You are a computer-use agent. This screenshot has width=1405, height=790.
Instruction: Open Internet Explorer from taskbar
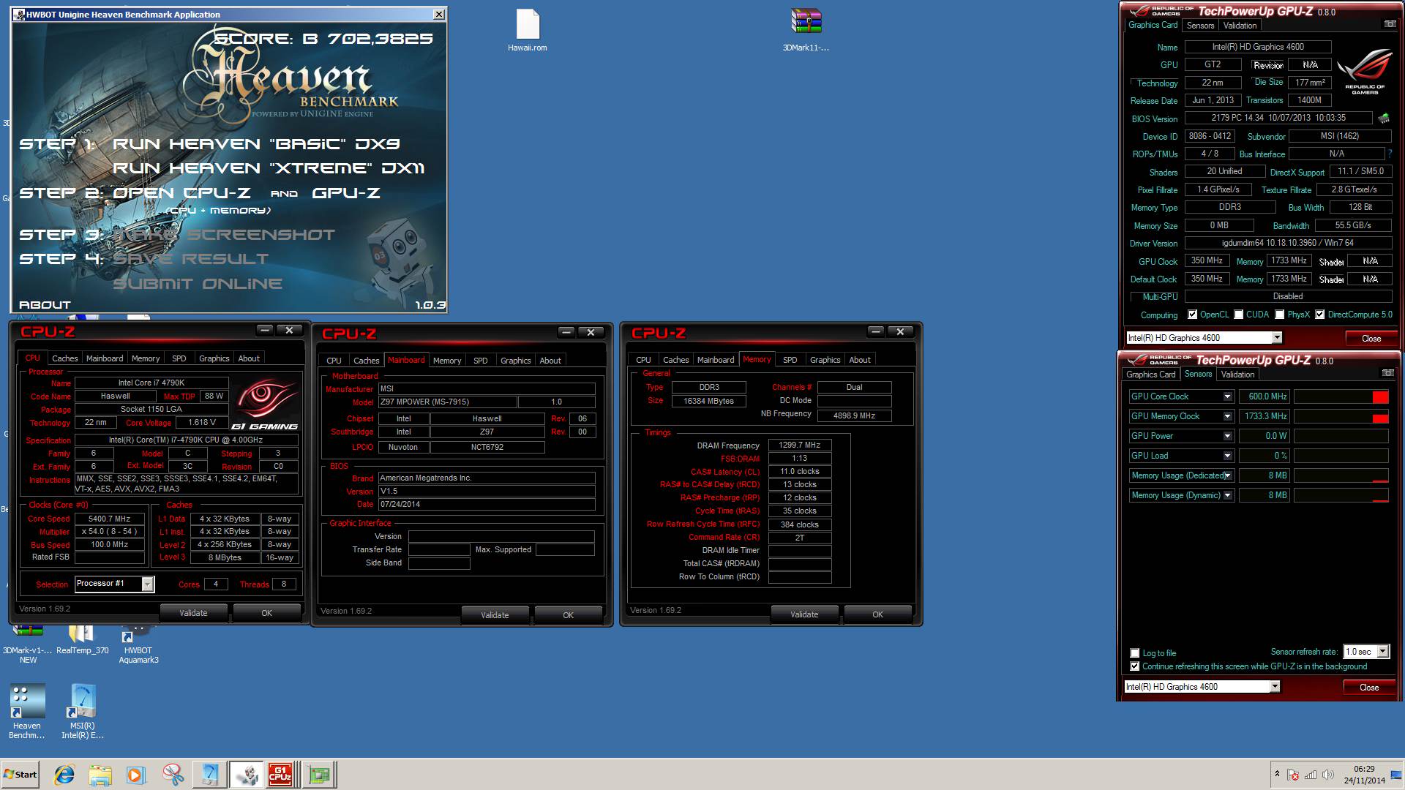pyautogui.click(x=64, y=775)
